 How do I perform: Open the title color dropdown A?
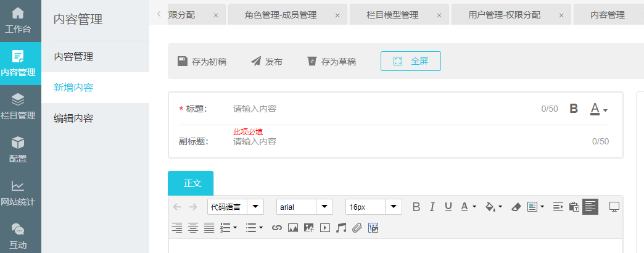599,109
